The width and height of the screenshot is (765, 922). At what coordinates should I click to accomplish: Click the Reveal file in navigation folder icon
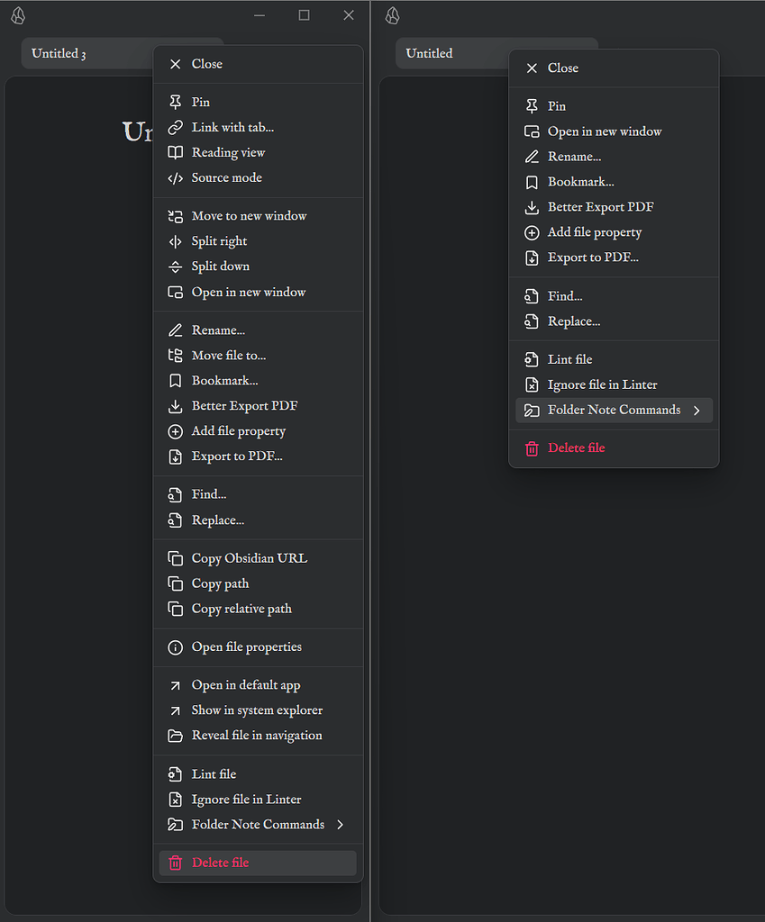176,737
